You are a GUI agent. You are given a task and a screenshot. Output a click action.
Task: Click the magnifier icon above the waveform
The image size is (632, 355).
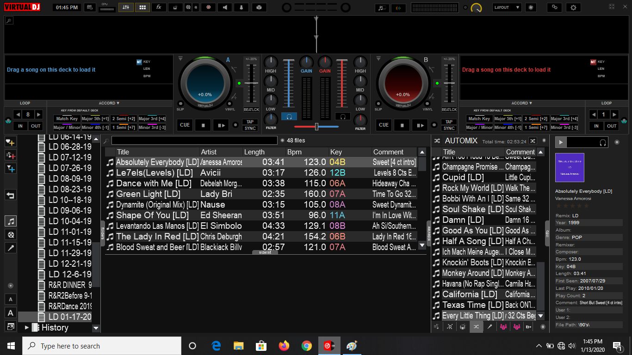(9, 20)
